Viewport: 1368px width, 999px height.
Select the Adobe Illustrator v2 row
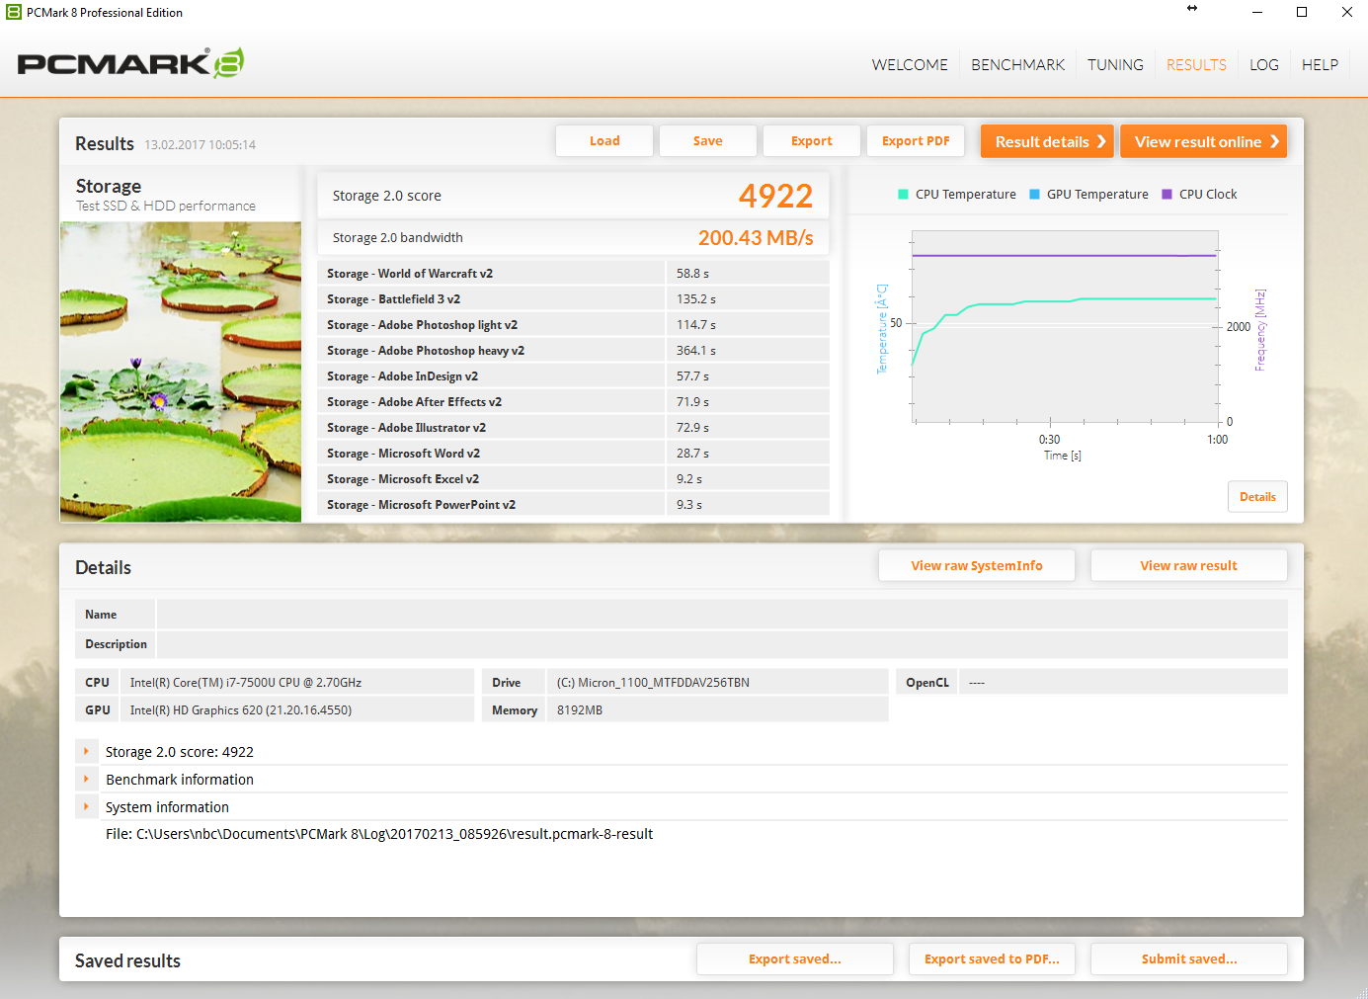[x=573, y=428]
